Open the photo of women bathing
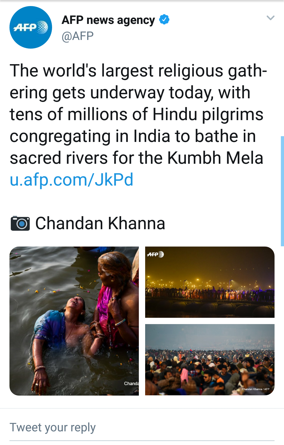 pos(74,321)
